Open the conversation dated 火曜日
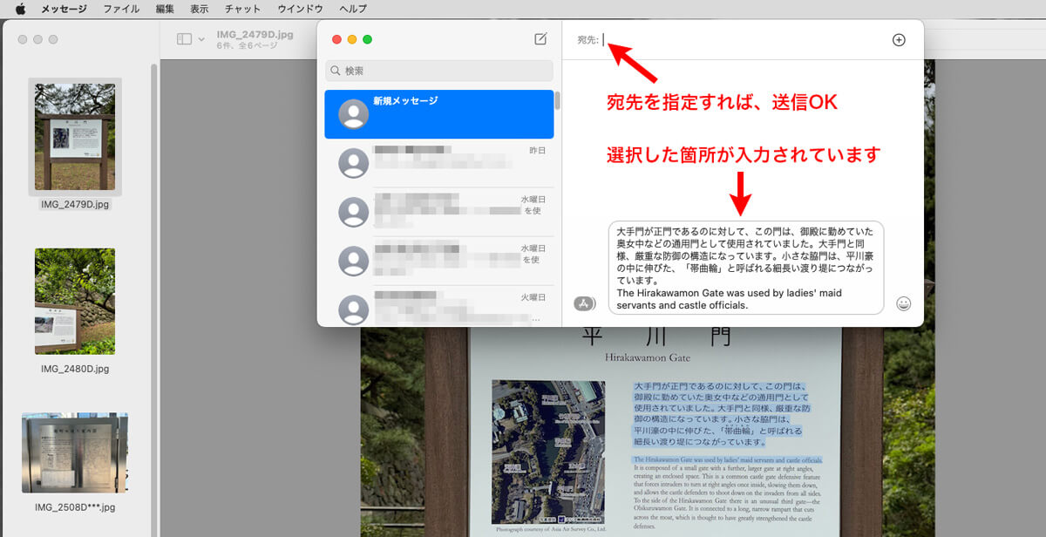 coord(438,307)
